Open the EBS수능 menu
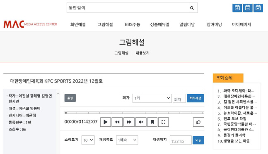 [133, 24]
